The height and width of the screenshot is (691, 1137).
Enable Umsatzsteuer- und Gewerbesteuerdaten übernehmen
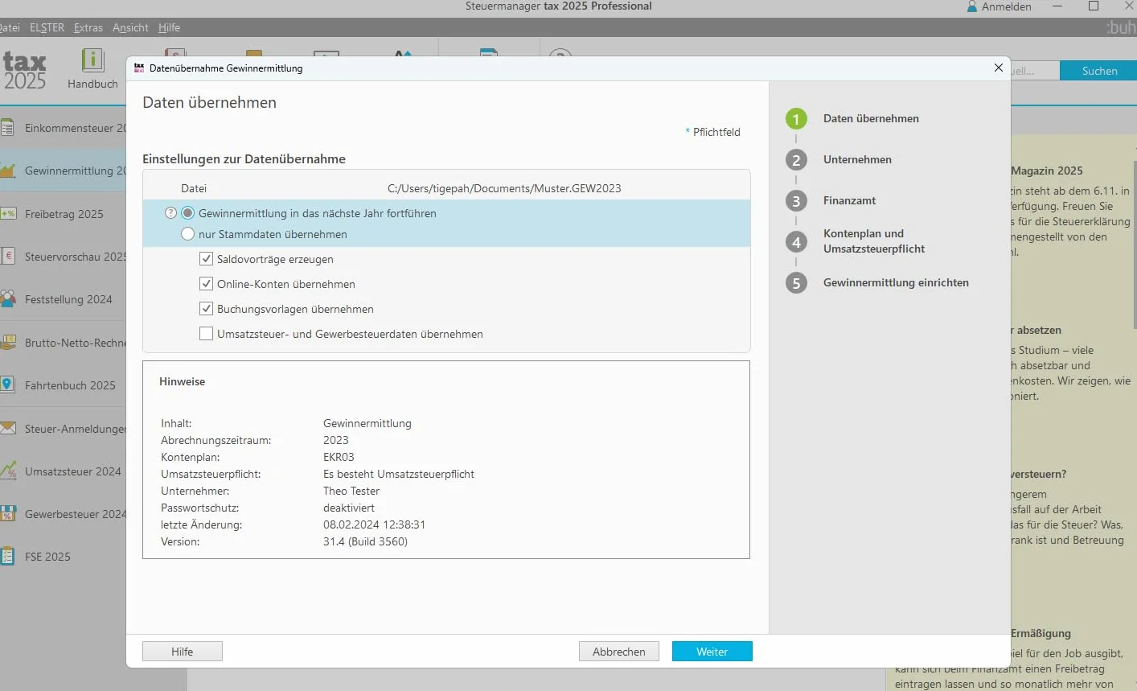click(207, 334)
